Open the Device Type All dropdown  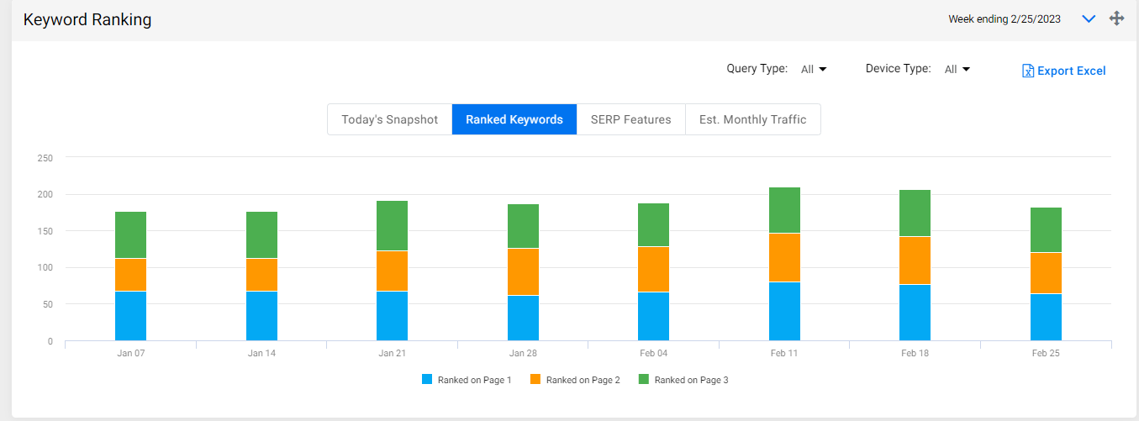coord(957,70)
